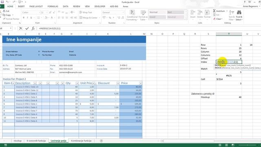Confirm formula with the checkmark button
The height and width of the screenshot is (147, 261).
point(27,29)
